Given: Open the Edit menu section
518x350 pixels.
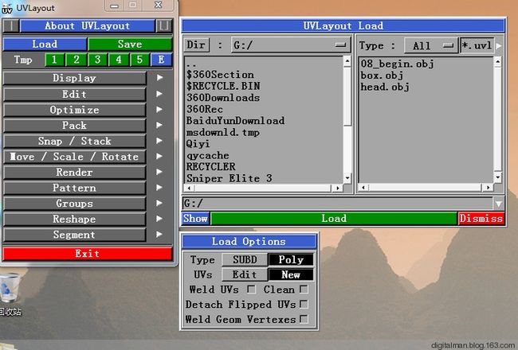Looking at the screenshot, I should click(x=75, y=94).
